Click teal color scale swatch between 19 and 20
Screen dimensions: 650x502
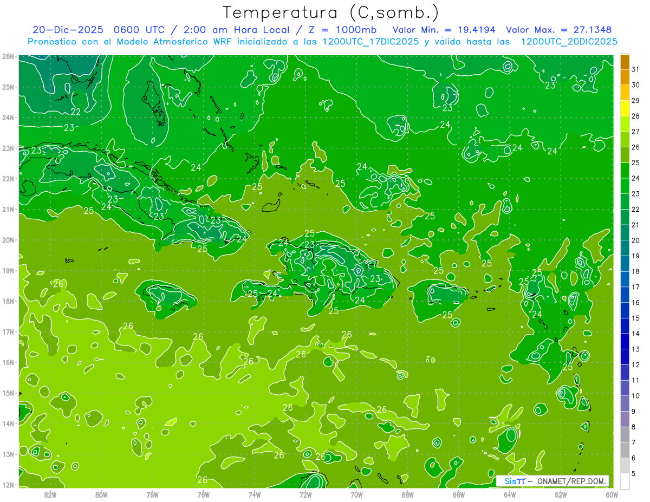[625, 248]
